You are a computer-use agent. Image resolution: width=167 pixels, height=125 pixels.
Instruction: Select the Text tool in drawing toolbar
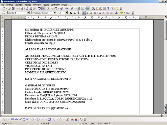(24, 119)
